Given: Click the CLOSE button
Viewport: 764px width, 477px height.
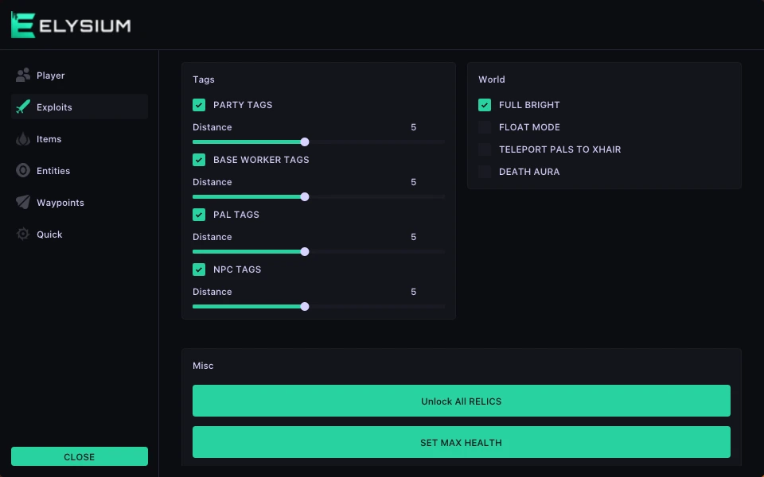Looking at the screenshot, I should pos(80,456).
